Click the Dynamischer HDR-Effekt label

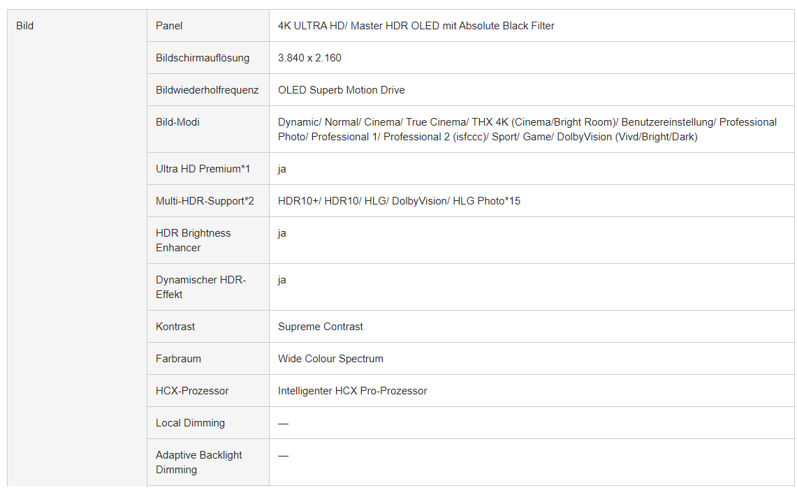200,287
